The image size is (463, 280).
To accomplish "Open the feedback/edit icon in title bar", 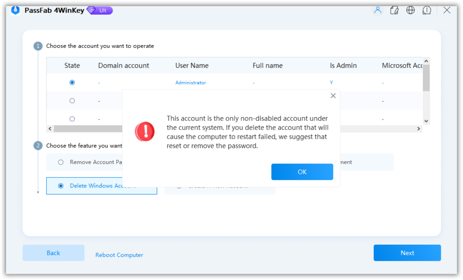I will (x=394, y=10).
